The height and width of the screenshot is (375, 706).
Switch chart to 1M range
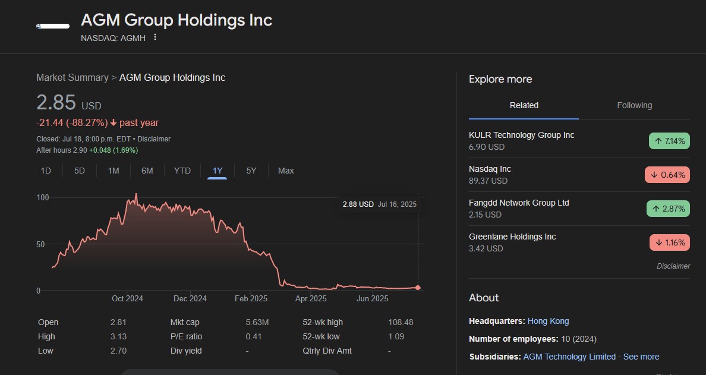pos(114,171)
